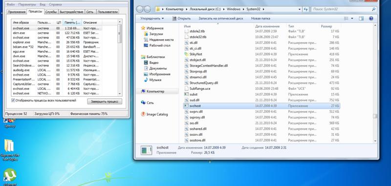Click the Windows segment in address bar
This screenshot has height=186, width=391.
click(x=234, y=9)
